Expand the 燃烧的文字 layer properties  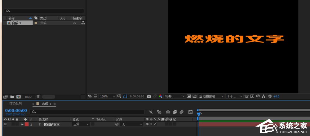pos(22,124)
